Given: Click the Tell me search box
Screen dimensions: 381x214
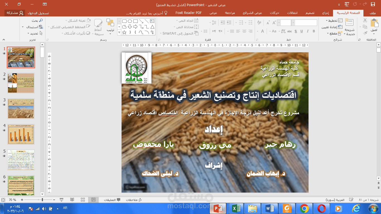Looking at the screenshot, I should [147, 13].
